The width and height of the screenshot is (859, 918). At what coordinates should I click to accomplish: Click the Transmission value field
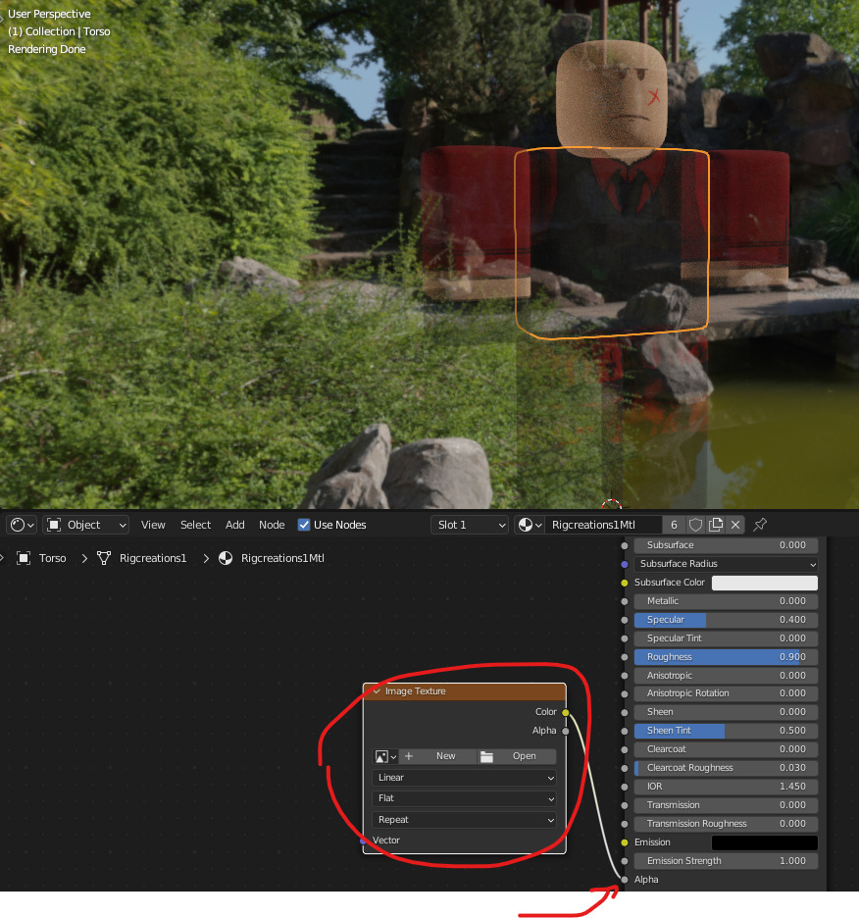point(726,805)
